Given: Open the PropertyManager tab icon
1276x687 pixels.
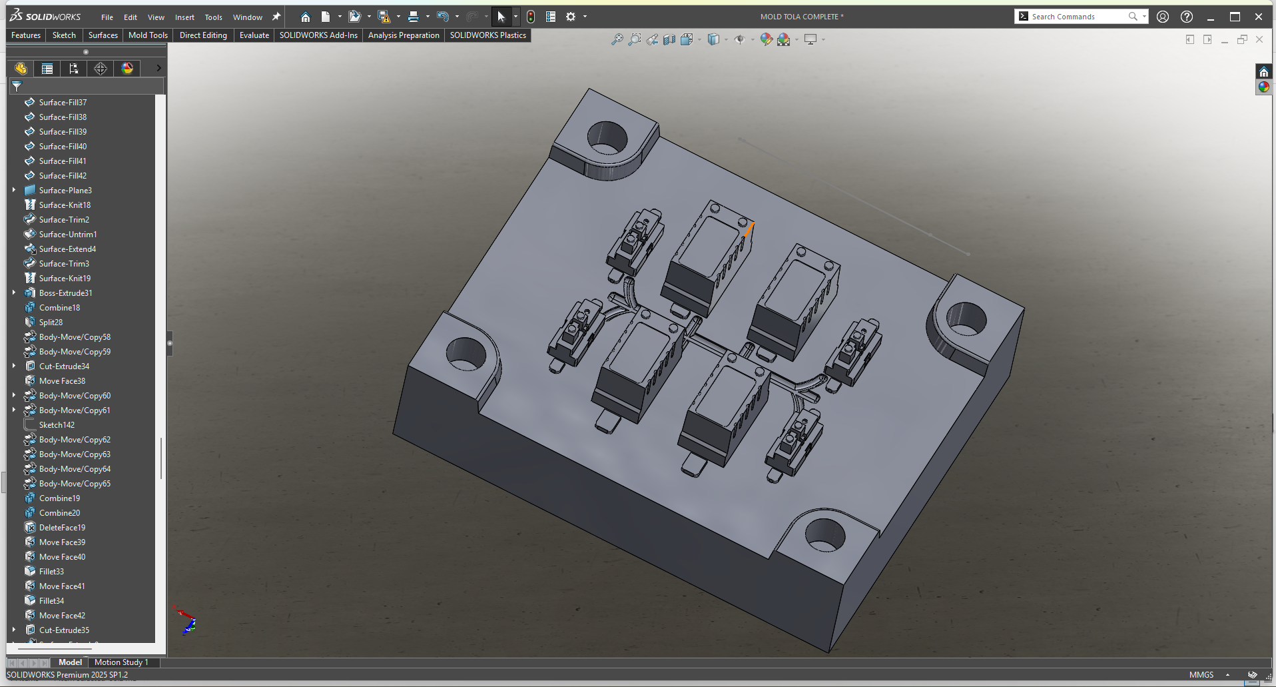Looking at the screenshot, I should point(47,69).
